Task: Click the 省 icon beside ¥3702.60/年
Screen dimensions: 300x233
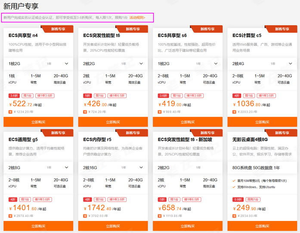Action: coord(85,216)
